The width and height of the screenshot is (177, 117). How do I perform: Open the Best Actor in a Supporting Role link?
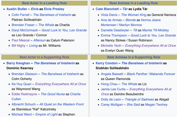pos(44,57)
